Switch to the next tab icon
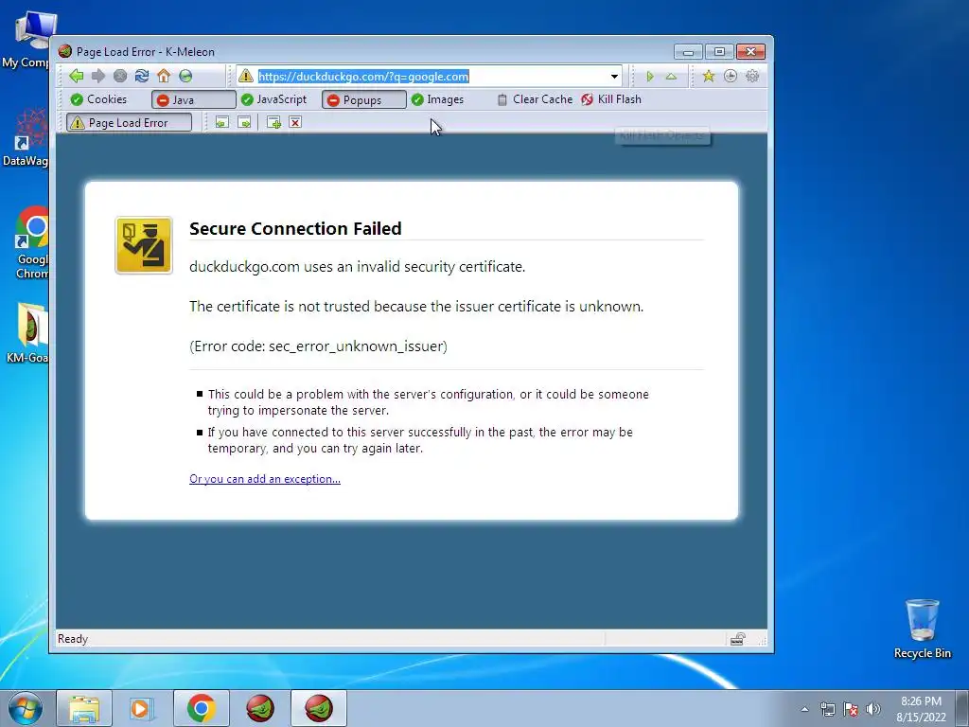The height and width of the screenshot is (727, 969). click(x=244, y=122)
